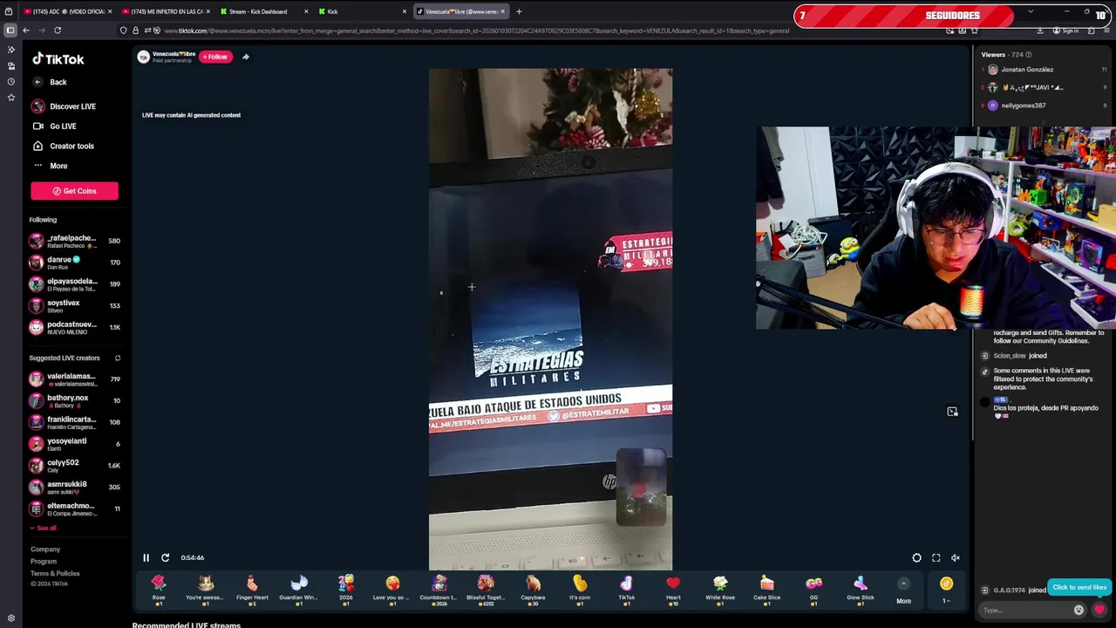Send the Glow Stick gift
The image size is (1116, 628).
[x=861, y=590]
